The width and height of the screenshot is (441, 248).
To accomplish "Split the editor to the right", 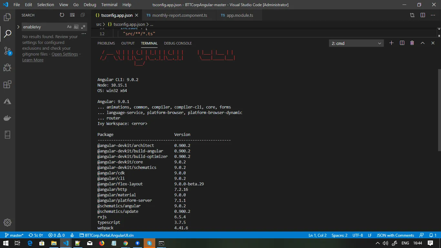I will coord(423,15).
